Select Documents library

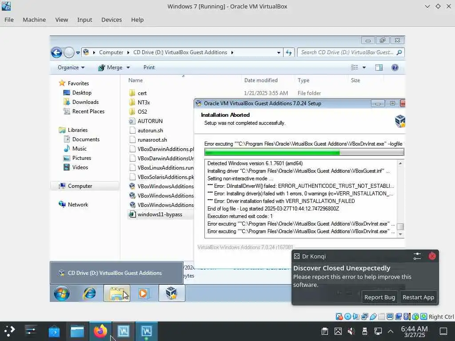pyautogui.click(x=86, y=139)
